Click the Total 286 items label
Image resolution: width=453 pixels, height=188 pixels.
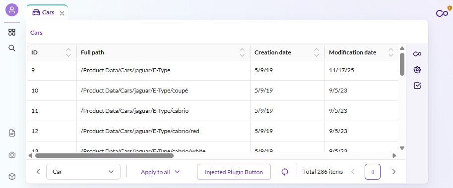tap(323, 172)
